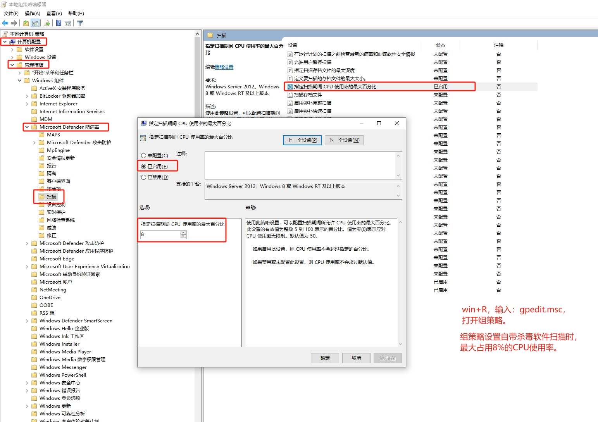Click the Filter funnel toolbar icon
Screen dimensions: 598x422
pos(80,23)
